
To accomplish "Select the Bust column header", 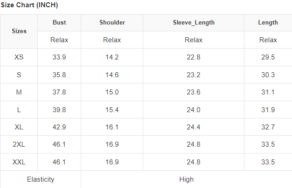I will point(59,22).
